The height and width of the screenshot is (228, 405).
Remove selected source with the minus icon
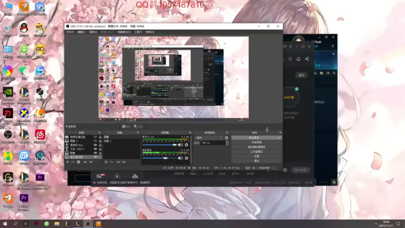[73, 162]
